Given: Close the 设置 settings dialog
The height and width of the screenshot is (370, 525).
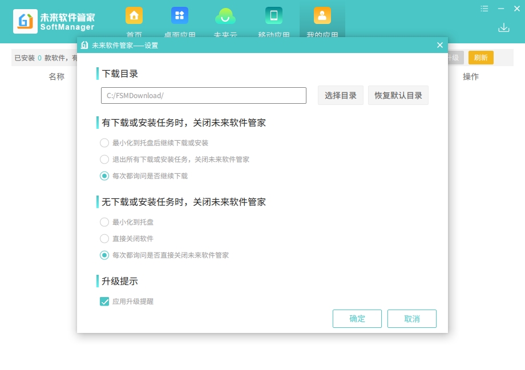Looking at the screenshot, I should click(439, 45).
